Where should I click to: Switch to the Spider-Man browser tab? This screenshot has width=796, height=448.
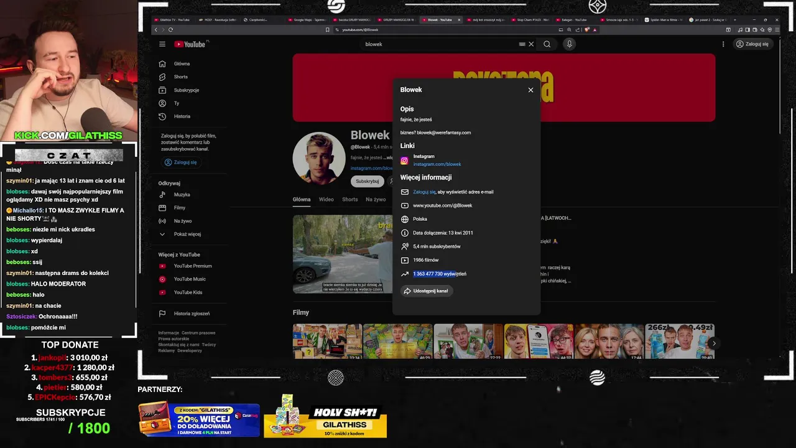(x=664, y=20)
